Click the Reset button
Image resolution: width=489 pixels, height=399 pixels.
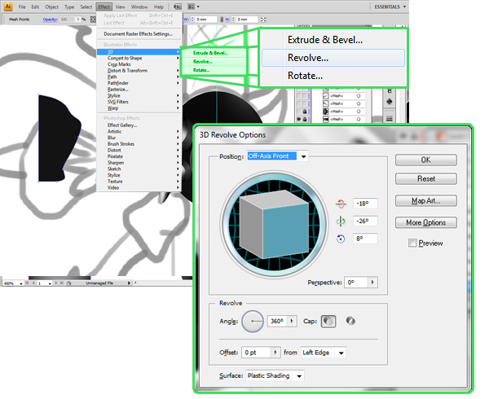pos(426,179)
